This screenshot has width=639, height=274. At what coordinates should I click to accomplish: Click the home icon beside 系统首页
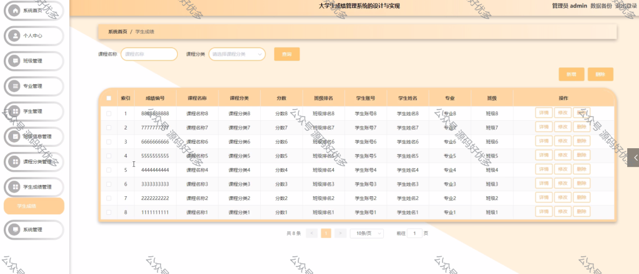15,11
